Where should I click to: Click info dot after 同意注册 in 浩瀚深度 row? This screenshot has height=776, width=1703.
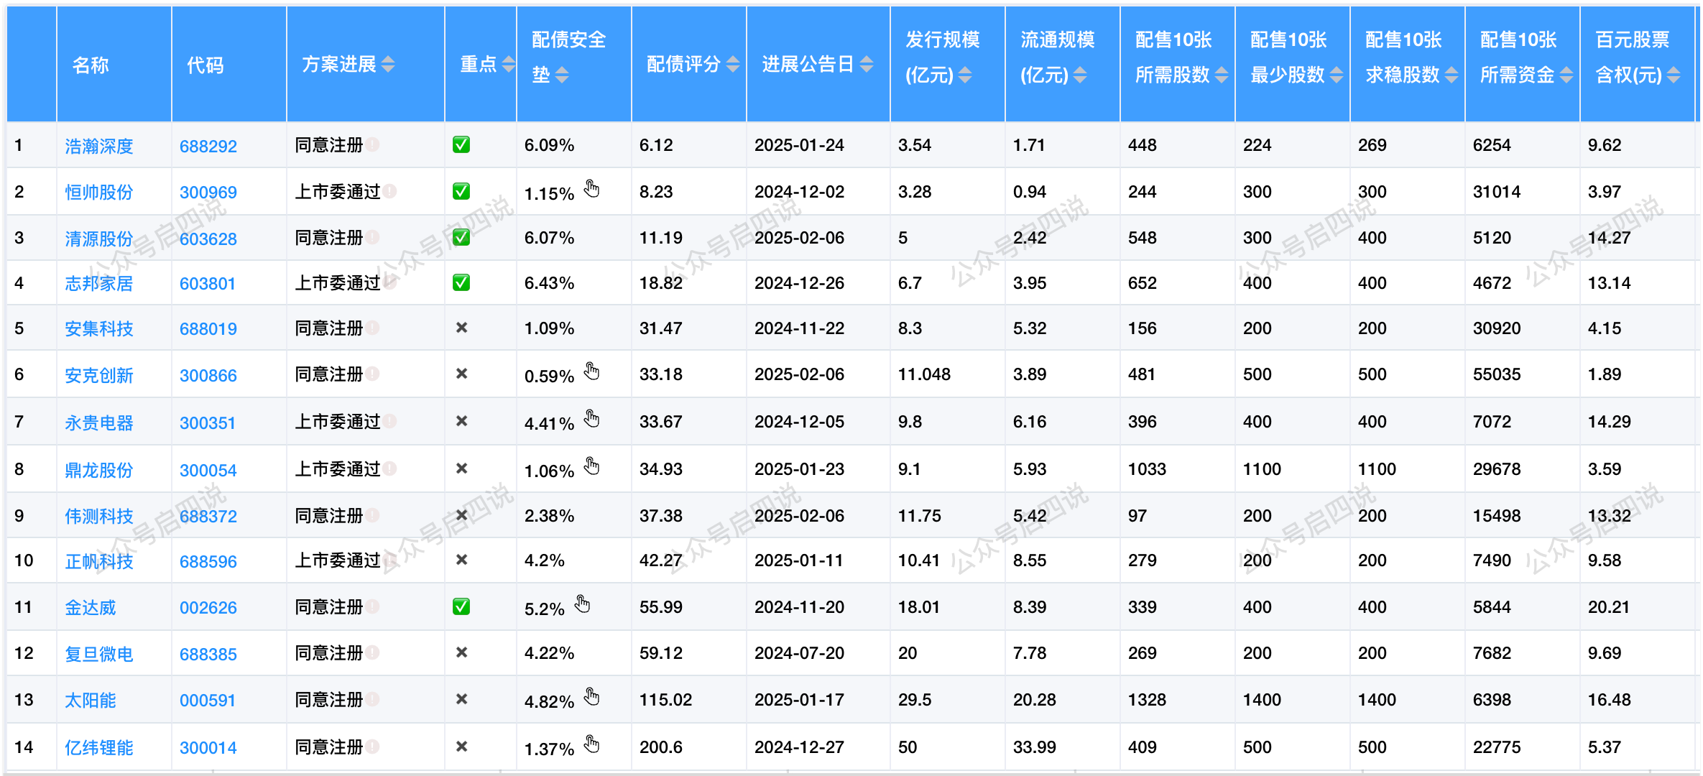point(372,144)
